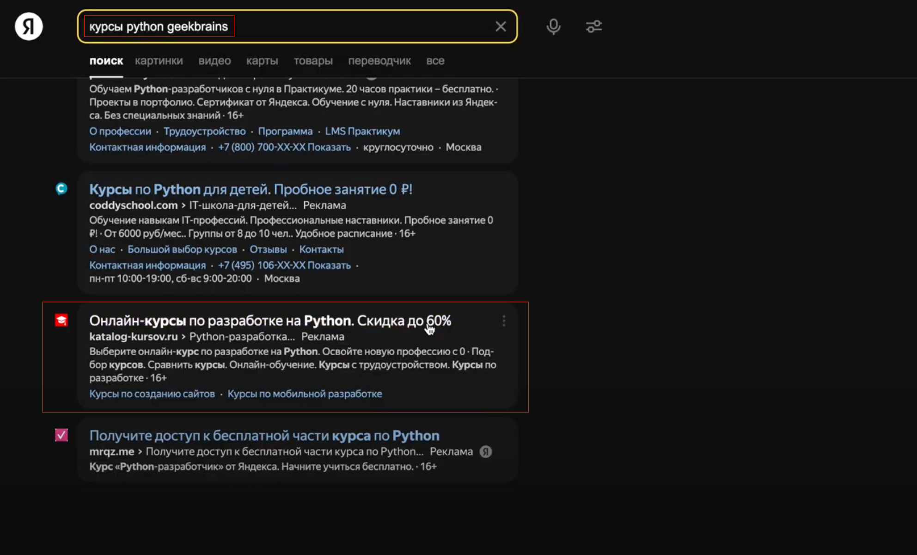Open the Программа sitelink
The height and width of the screenshot is (555, 917).
coord(286,131)
